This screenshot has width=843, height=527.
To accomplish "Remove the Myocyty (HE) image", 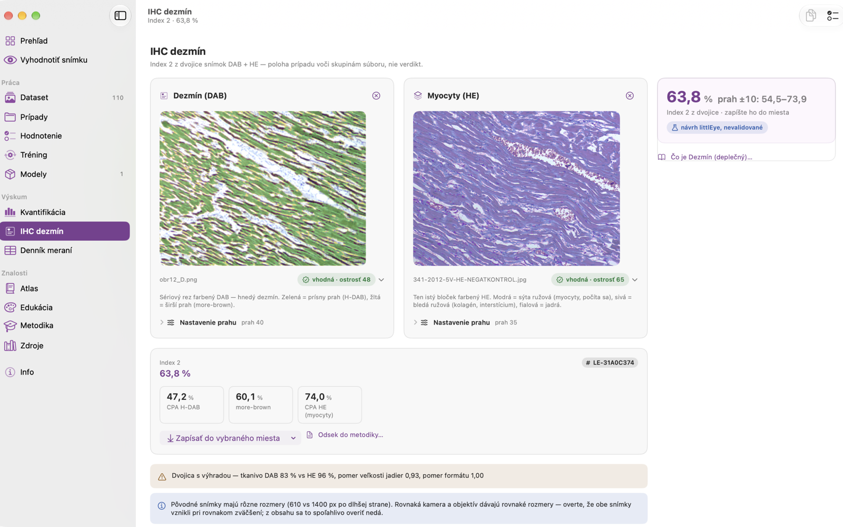I will click(630, 95).
